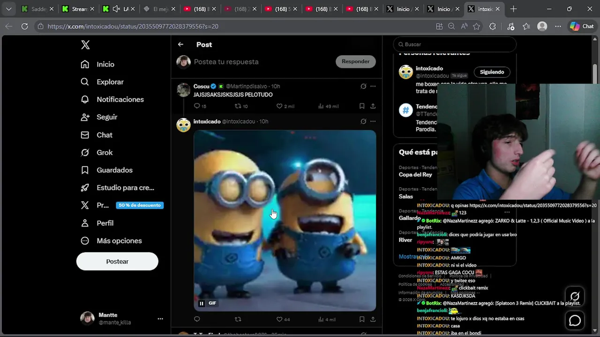Switch to the Sadde browser tab
Screen dimensions: 600x337
pos(37,9)
